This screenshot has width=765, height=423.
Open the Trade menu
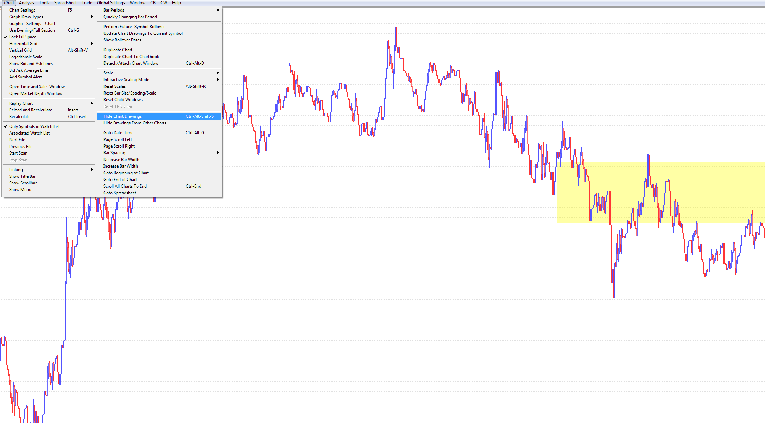click(87, 3)
